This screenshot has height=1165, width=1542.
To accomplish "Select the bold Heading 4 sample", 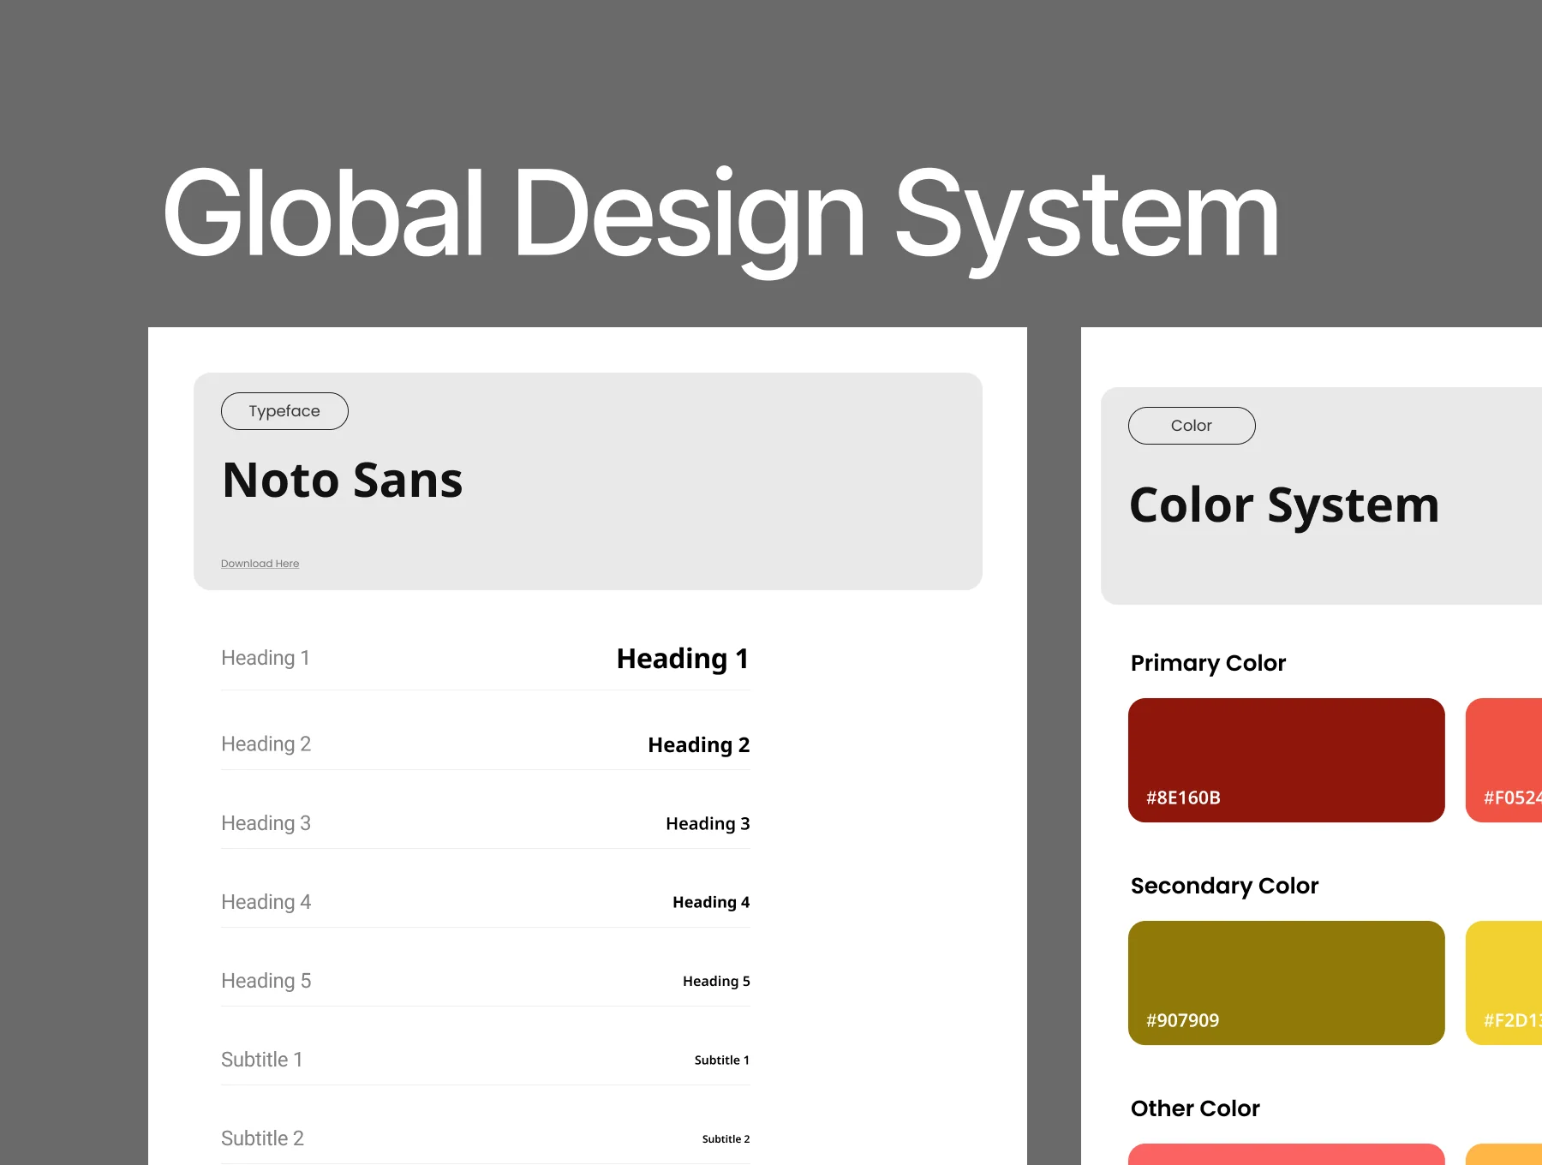I will tap(711, 903).
